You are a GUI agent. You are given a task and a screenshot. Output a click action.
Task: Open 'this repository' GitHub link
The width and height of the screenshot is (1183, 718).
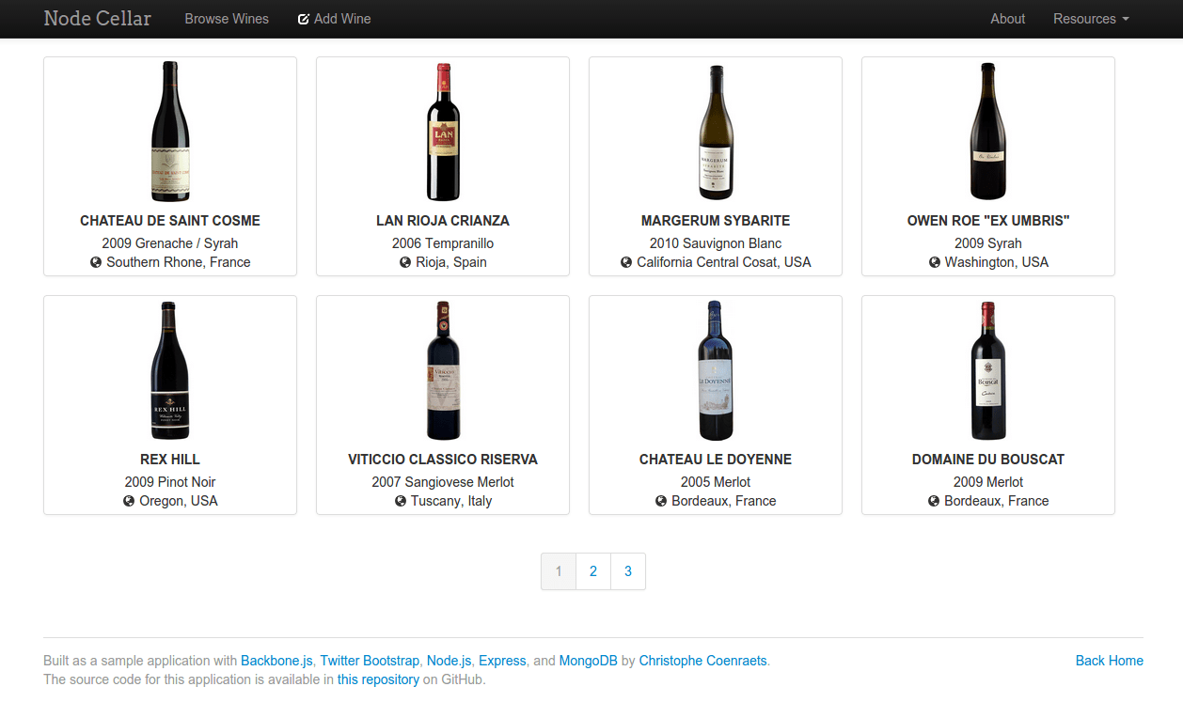click(x=378, y=679)
